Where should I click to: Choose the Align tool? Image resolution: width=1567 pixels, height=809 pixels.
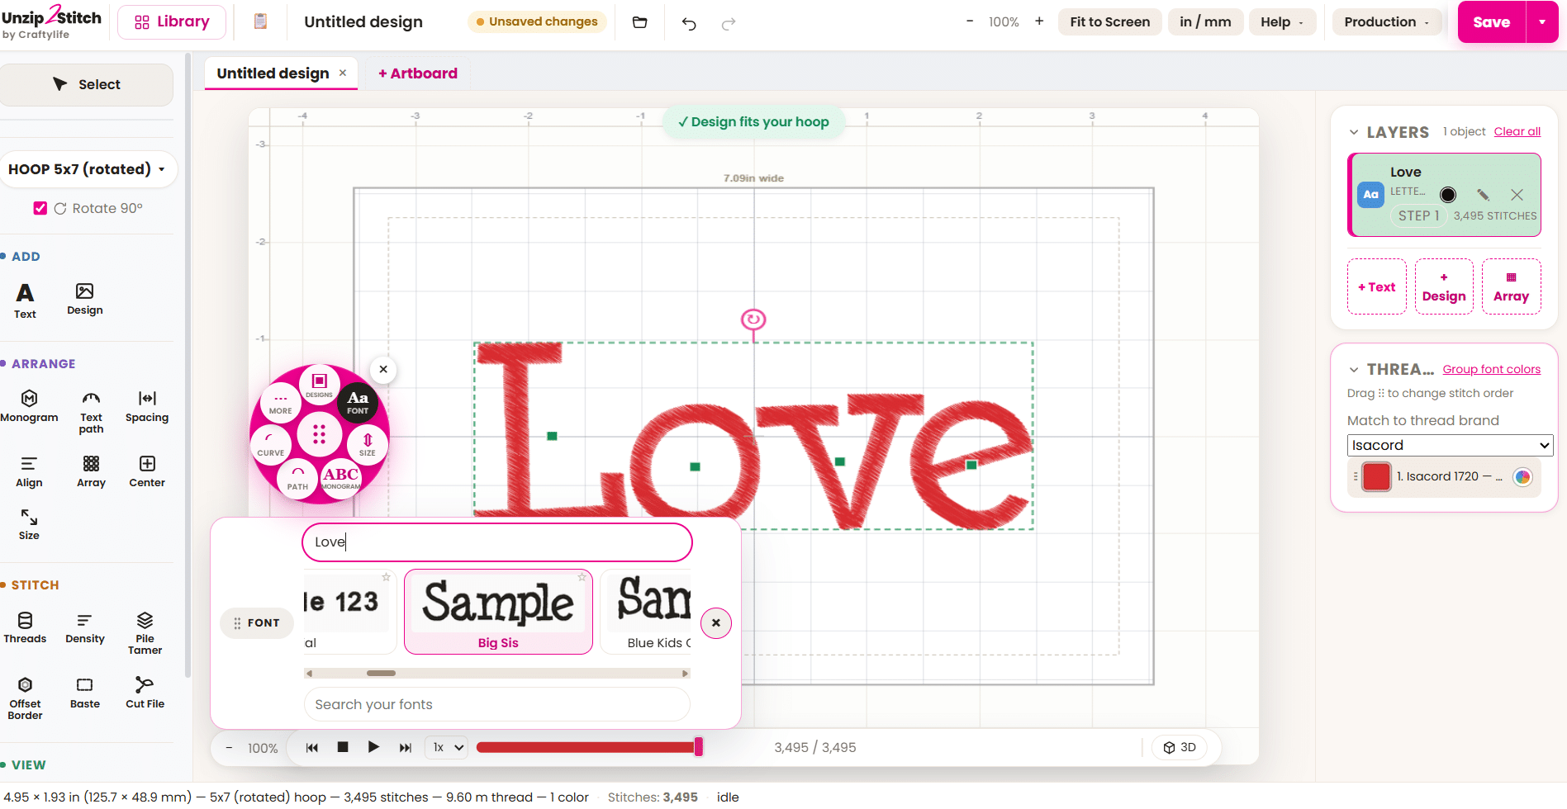point(29,471)
